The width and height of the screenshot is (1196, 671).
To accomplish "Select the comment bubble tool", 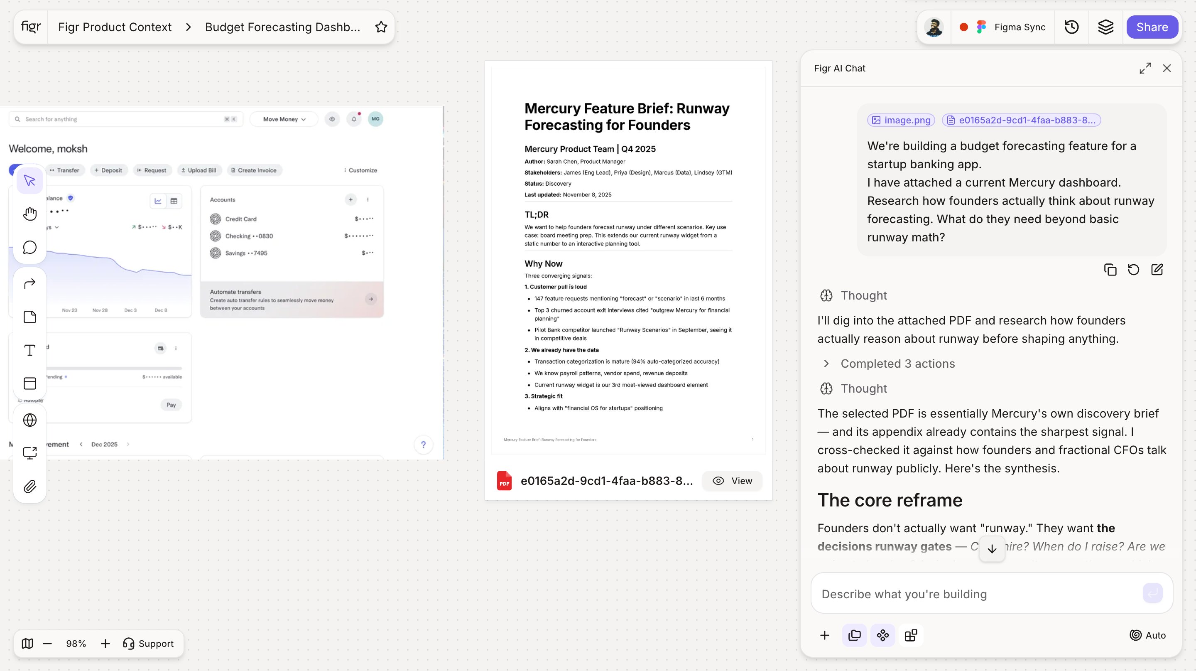I will [x=30, y=248].
